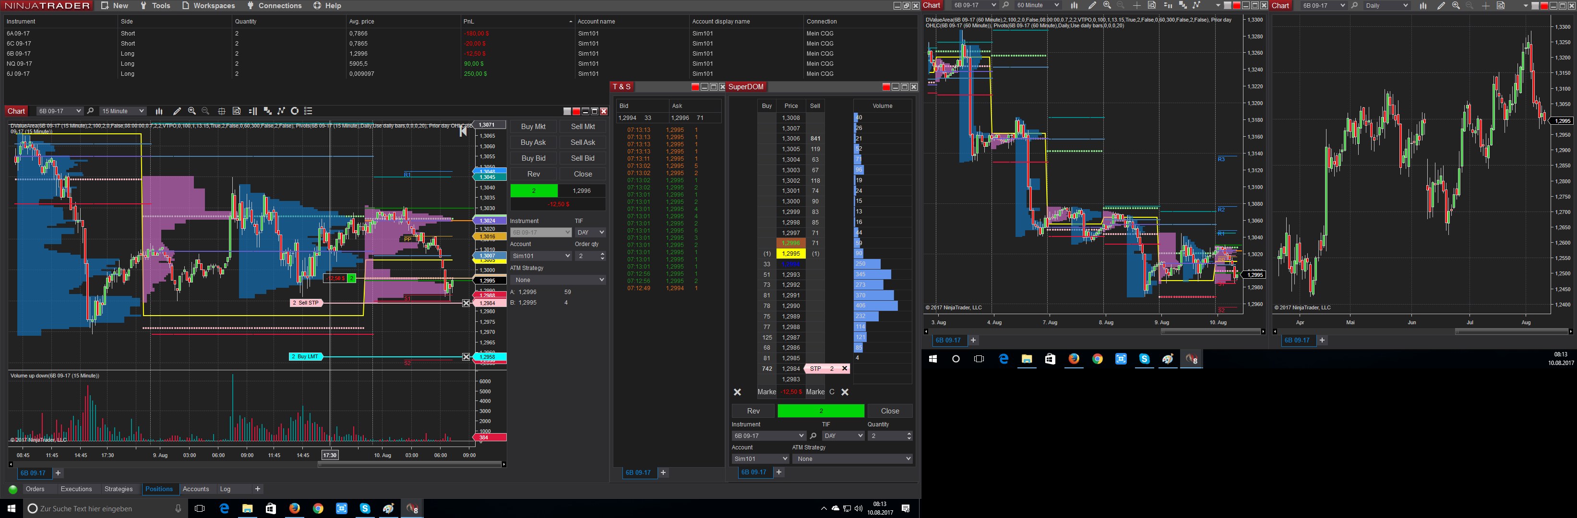Click Buy Ask in Chart Trader
Viewport: 1577px width, 518px height.
tap(533, 142)
